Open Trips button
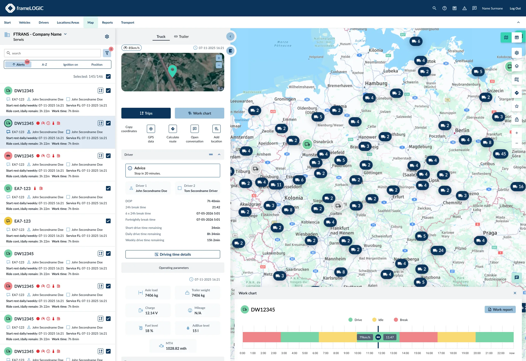Image resolution: width=526 pixels, height=361 pixels. (146, 113)
